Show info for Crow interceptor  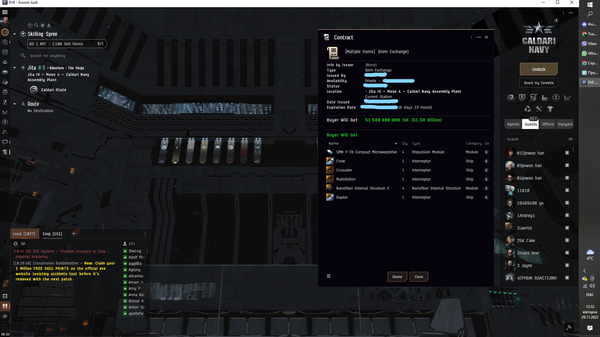[x=486, y=161]
